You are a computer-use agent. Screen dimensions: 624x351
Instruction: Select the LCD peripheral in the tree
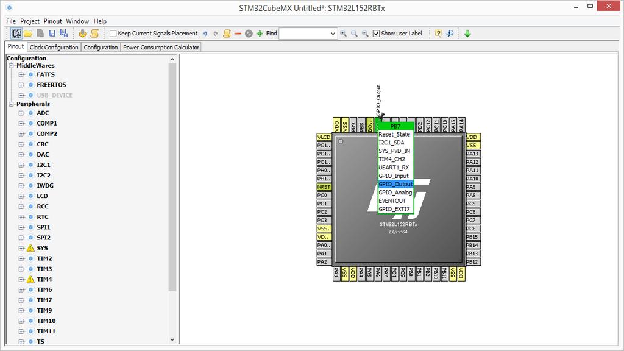(x=42, y=196)
